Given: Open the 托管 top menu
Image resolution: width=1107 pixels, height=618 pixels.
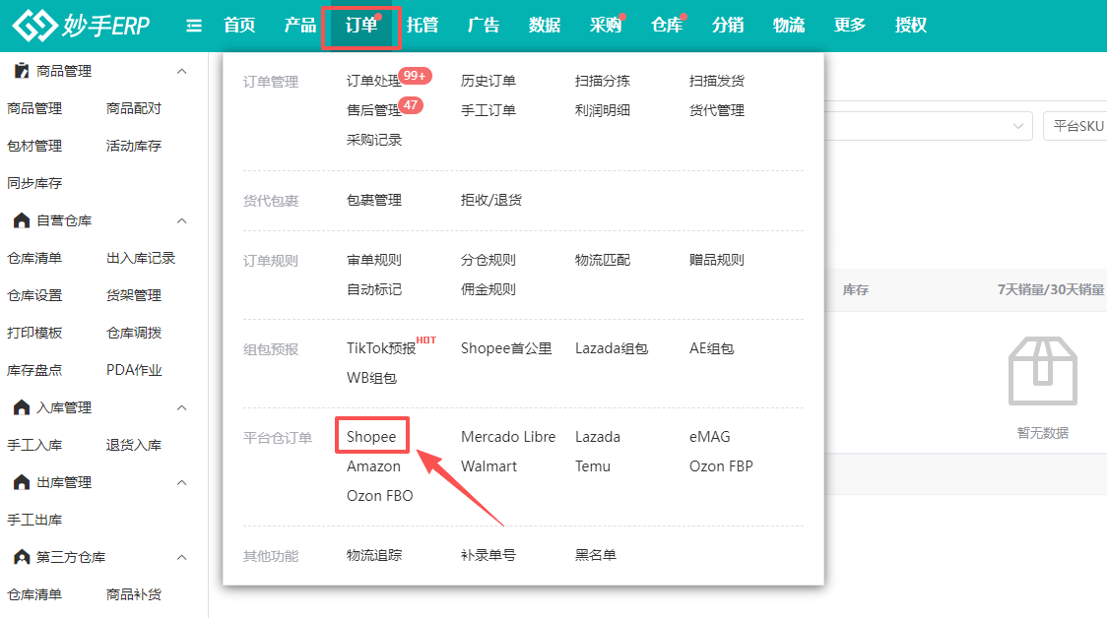Looking at the screenshot, I should coord(423,26).
